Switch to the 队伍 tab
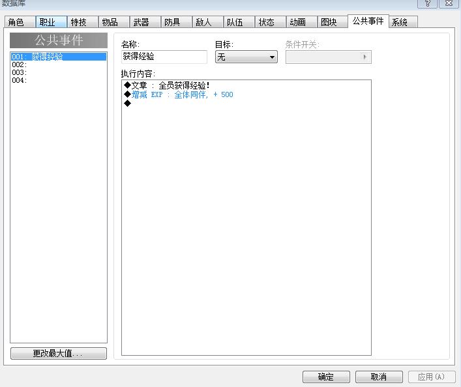This screenshot has height=387, width=461. coord(239,22)
